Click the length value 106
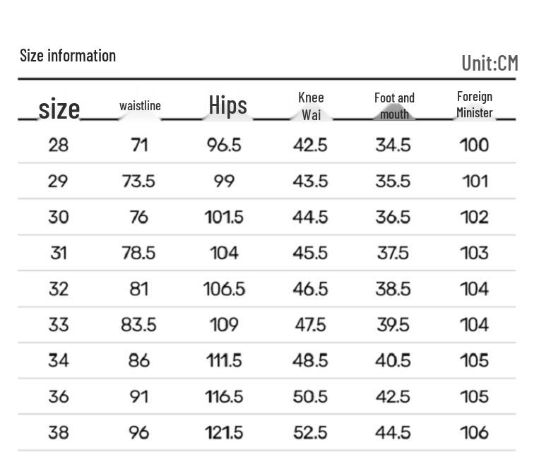539x462 pixels. (474, 432)
